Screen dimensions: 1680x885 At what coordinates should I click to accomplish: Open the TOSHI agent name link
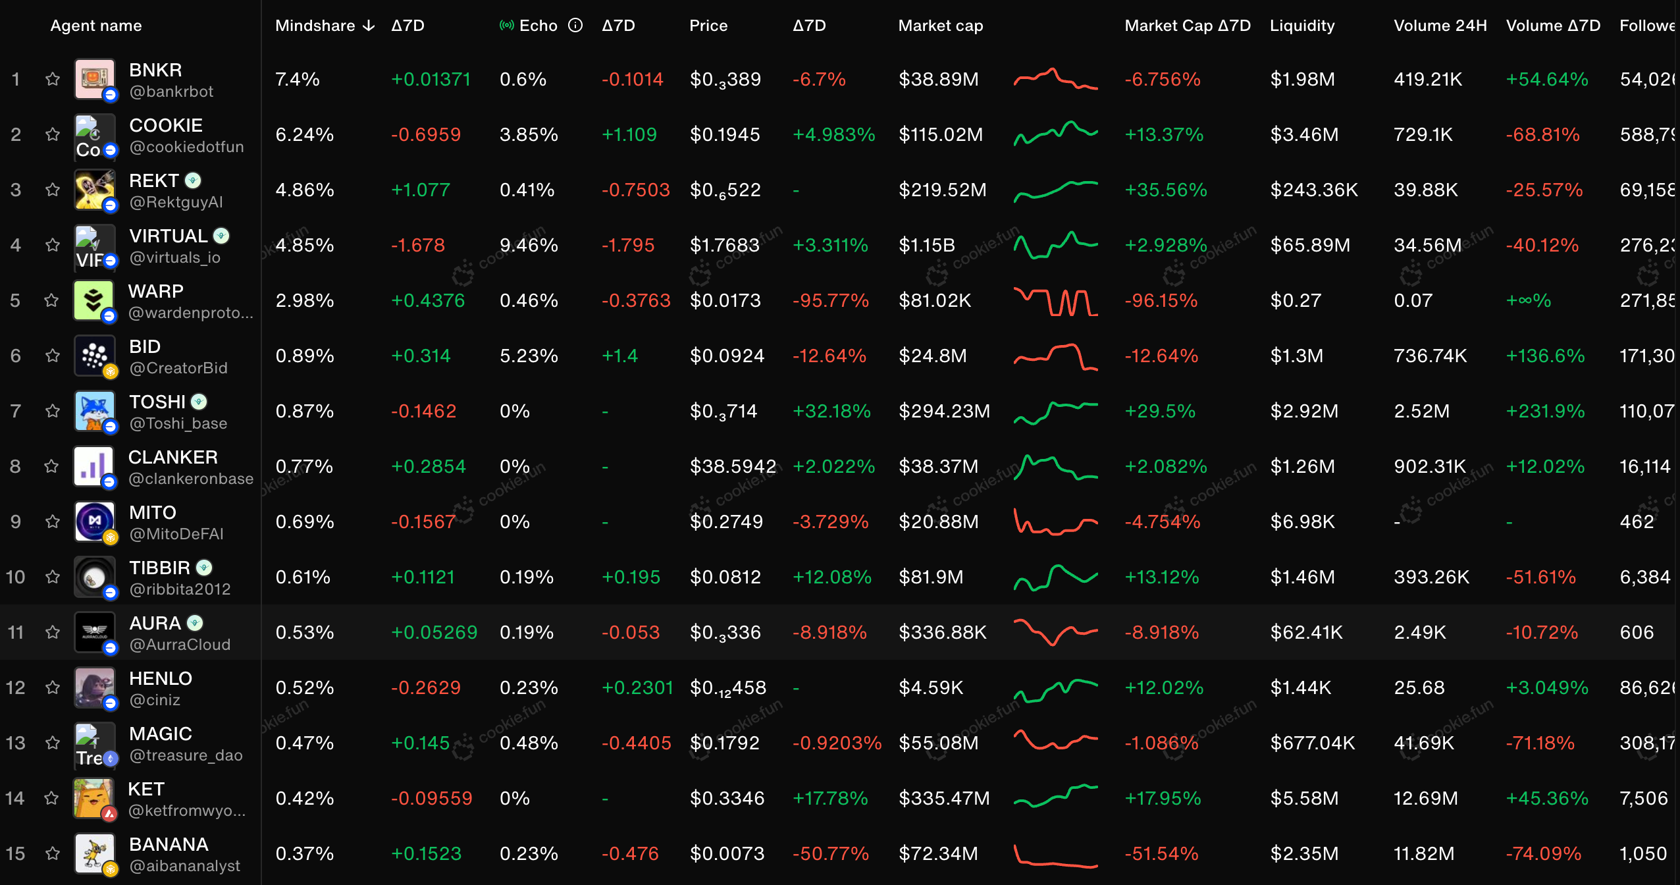pos(157,402)
